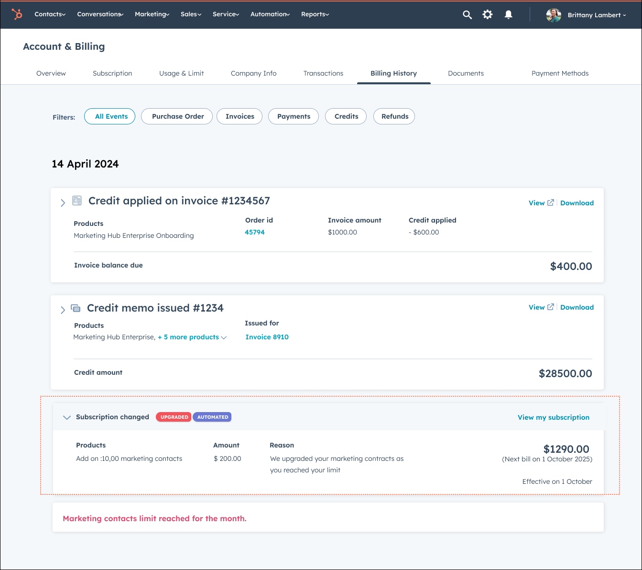
Task: Open the Contacts dropdown menu
Action: point(50,14)
